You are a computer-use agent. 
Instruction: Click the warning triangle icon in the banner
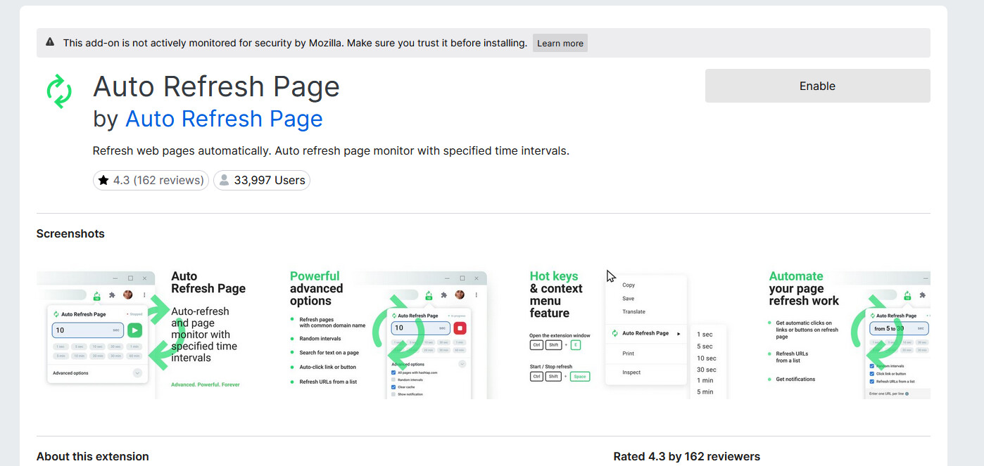point(50,43)
